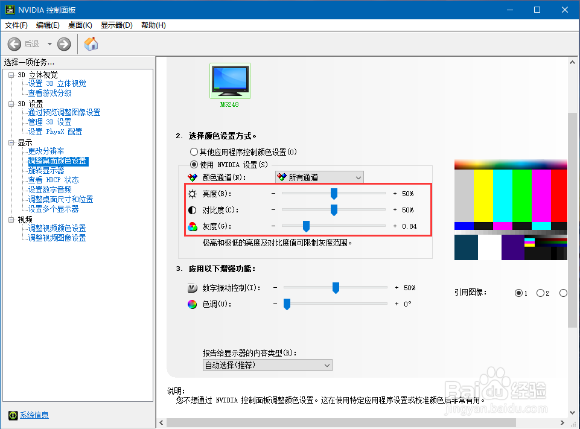Collapse the 3D 设置 tree node
Image resolution: width=580 pixels, height=429 pixels.
11,104
